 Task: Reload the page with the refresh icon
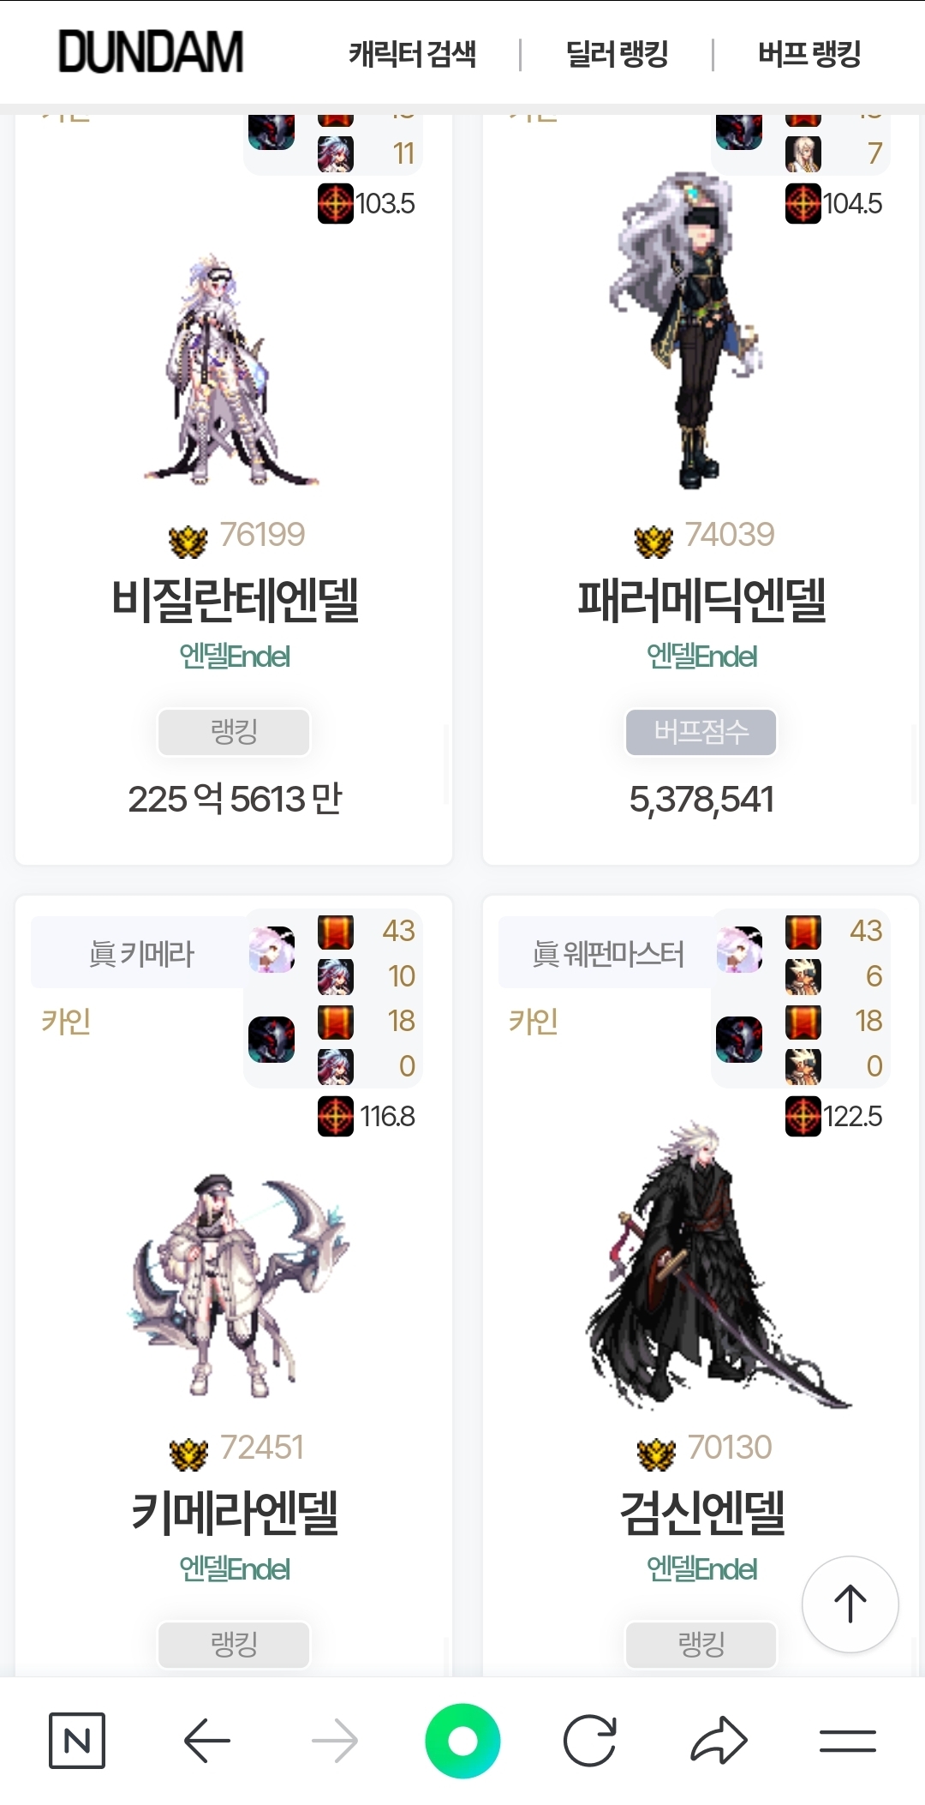590,1741
